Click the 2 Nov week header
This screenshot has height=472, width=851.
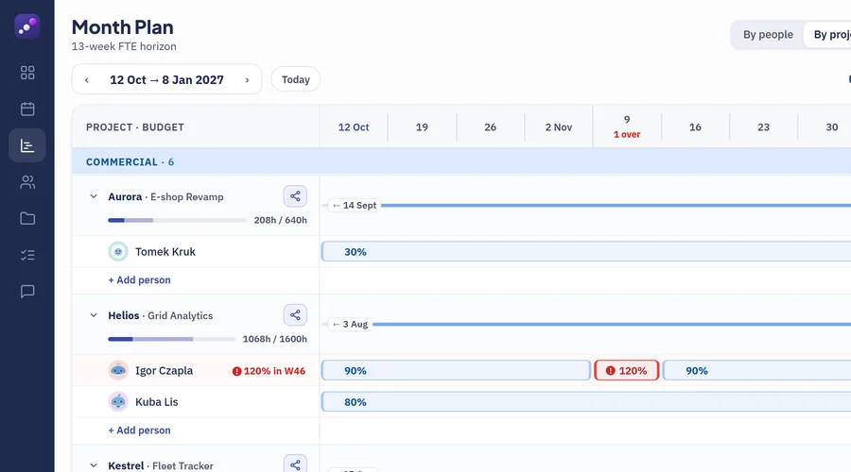pyautogui.click(x=559, y=127)
